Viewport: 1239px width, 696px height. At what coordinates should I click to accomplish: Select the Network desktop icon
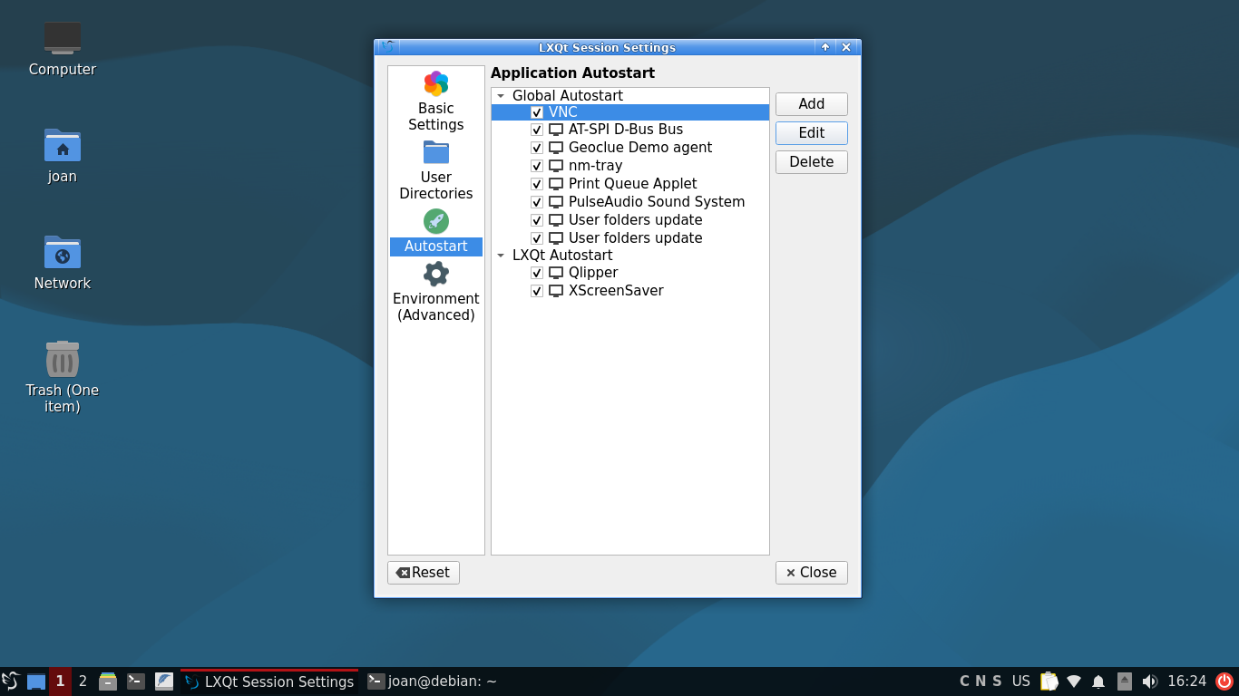[63, 262]
